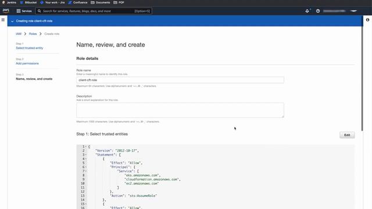Screen dimensions: 372x209
Task: Open the Services grid menu
Action: pos(24,11)
